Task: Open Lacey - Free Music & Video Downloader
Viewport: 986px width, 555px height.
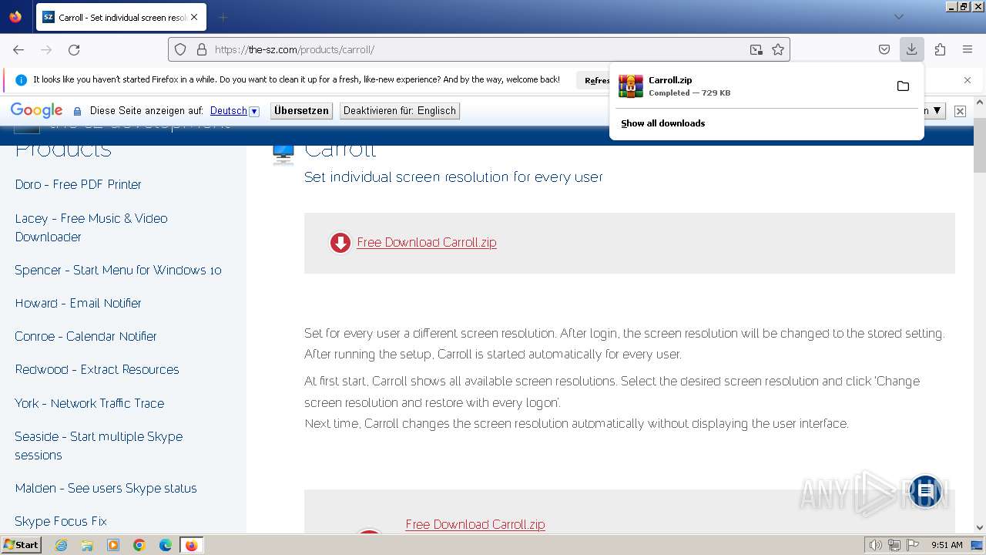Action: tap(92, 227)
